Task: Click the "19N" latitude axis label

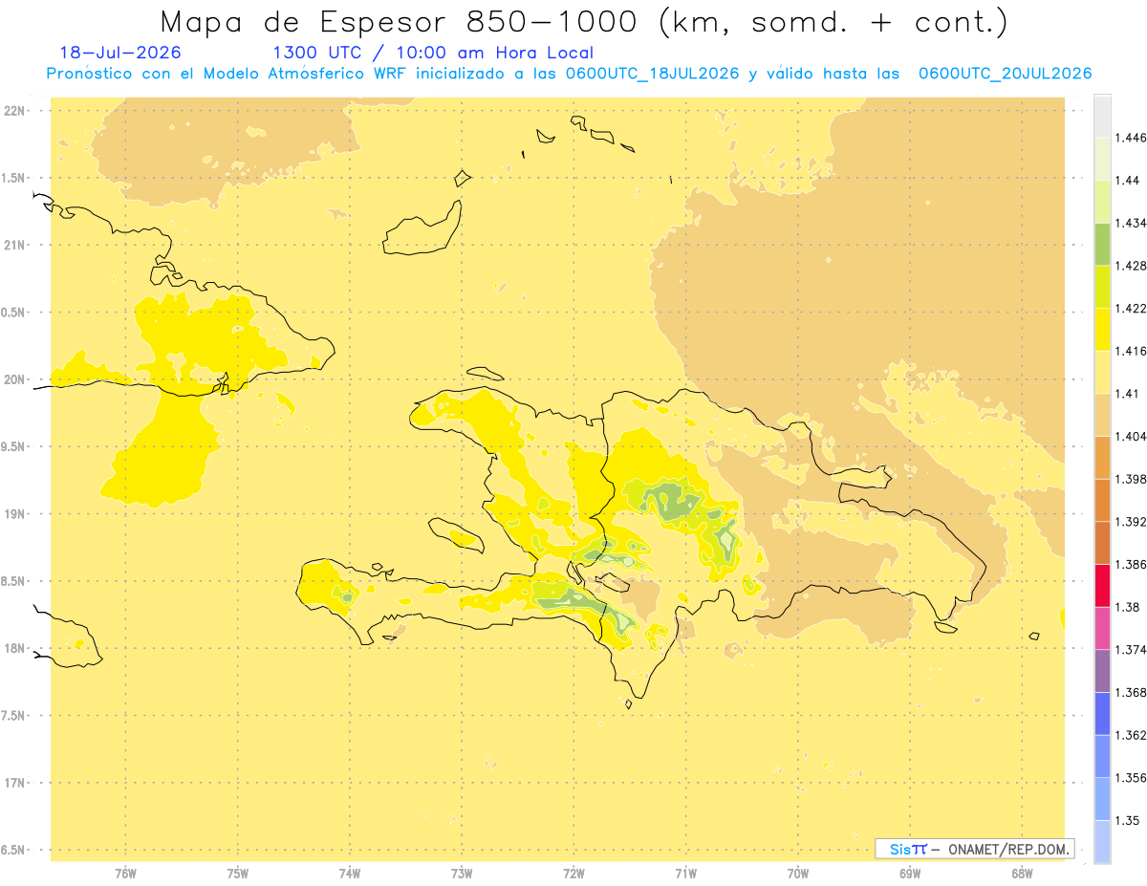Action: (15, 514)
